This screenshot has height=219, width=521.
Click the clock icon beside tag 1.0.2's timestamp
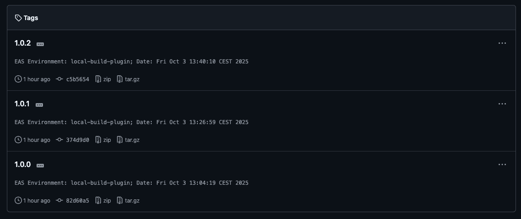tap(18, 79)
